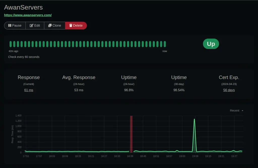Delete the AwanServers monitor
The height and width of the screenshot is (168, 258).
click(76, 25)
